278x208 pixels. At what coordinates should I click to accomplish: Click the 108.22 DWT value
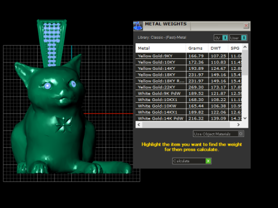[218, 100]
